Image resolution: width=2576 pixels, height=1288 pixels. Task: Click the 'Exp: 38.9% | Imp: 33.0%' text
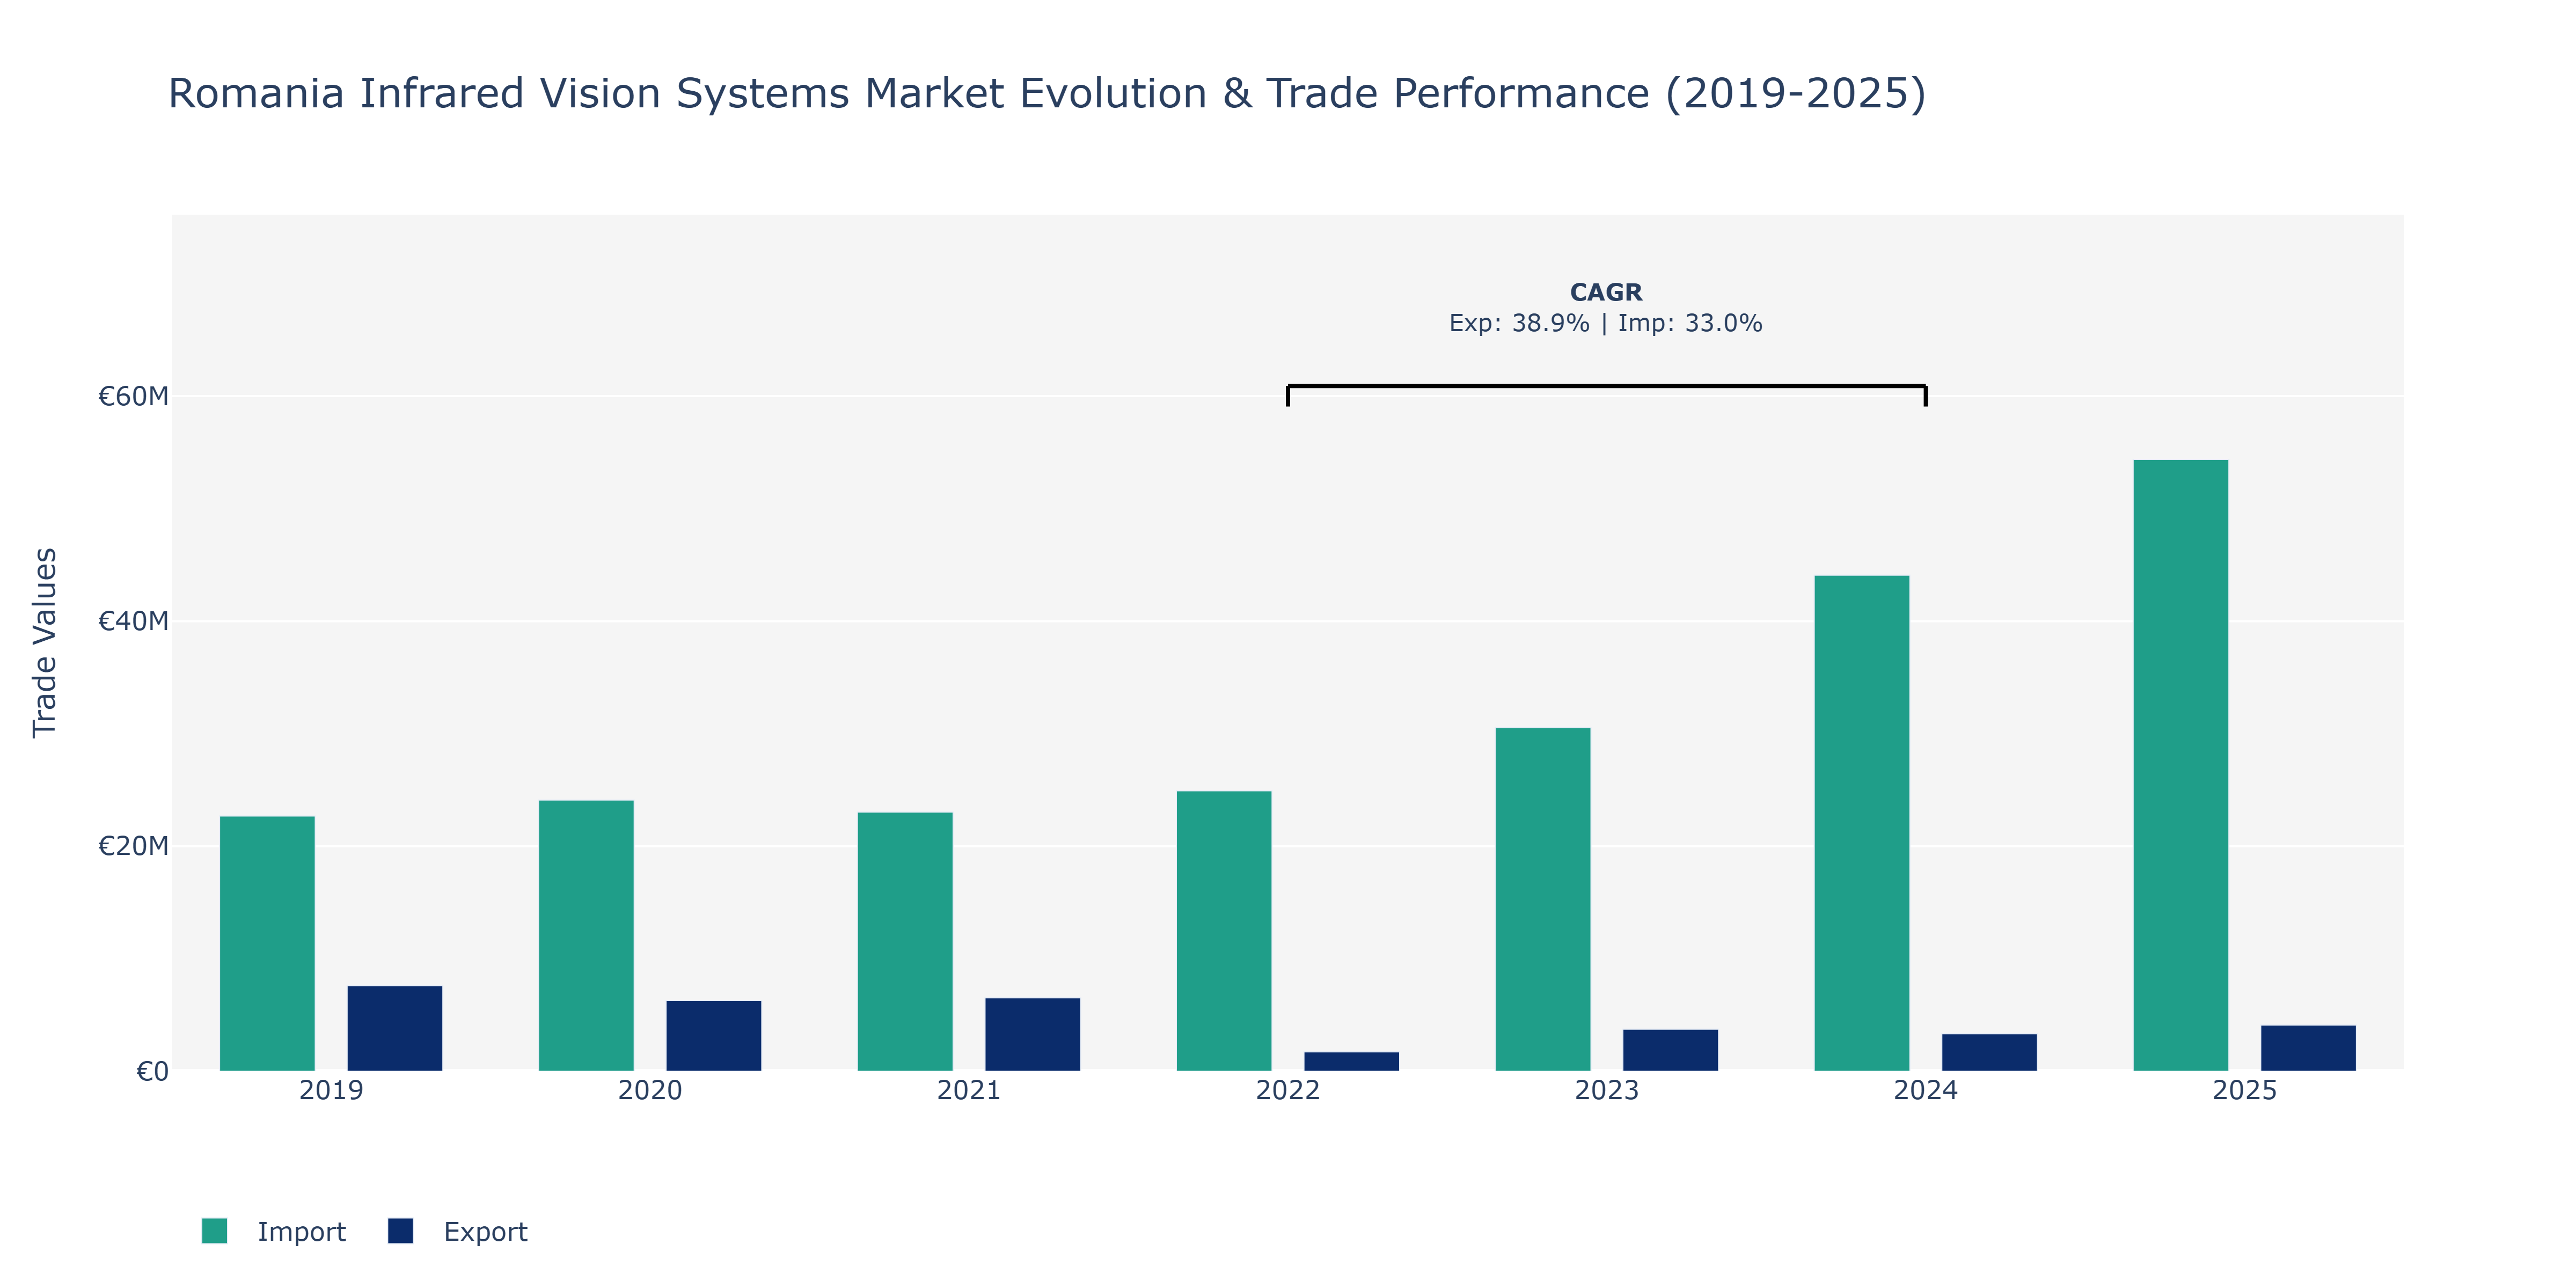click(1606, 323)
